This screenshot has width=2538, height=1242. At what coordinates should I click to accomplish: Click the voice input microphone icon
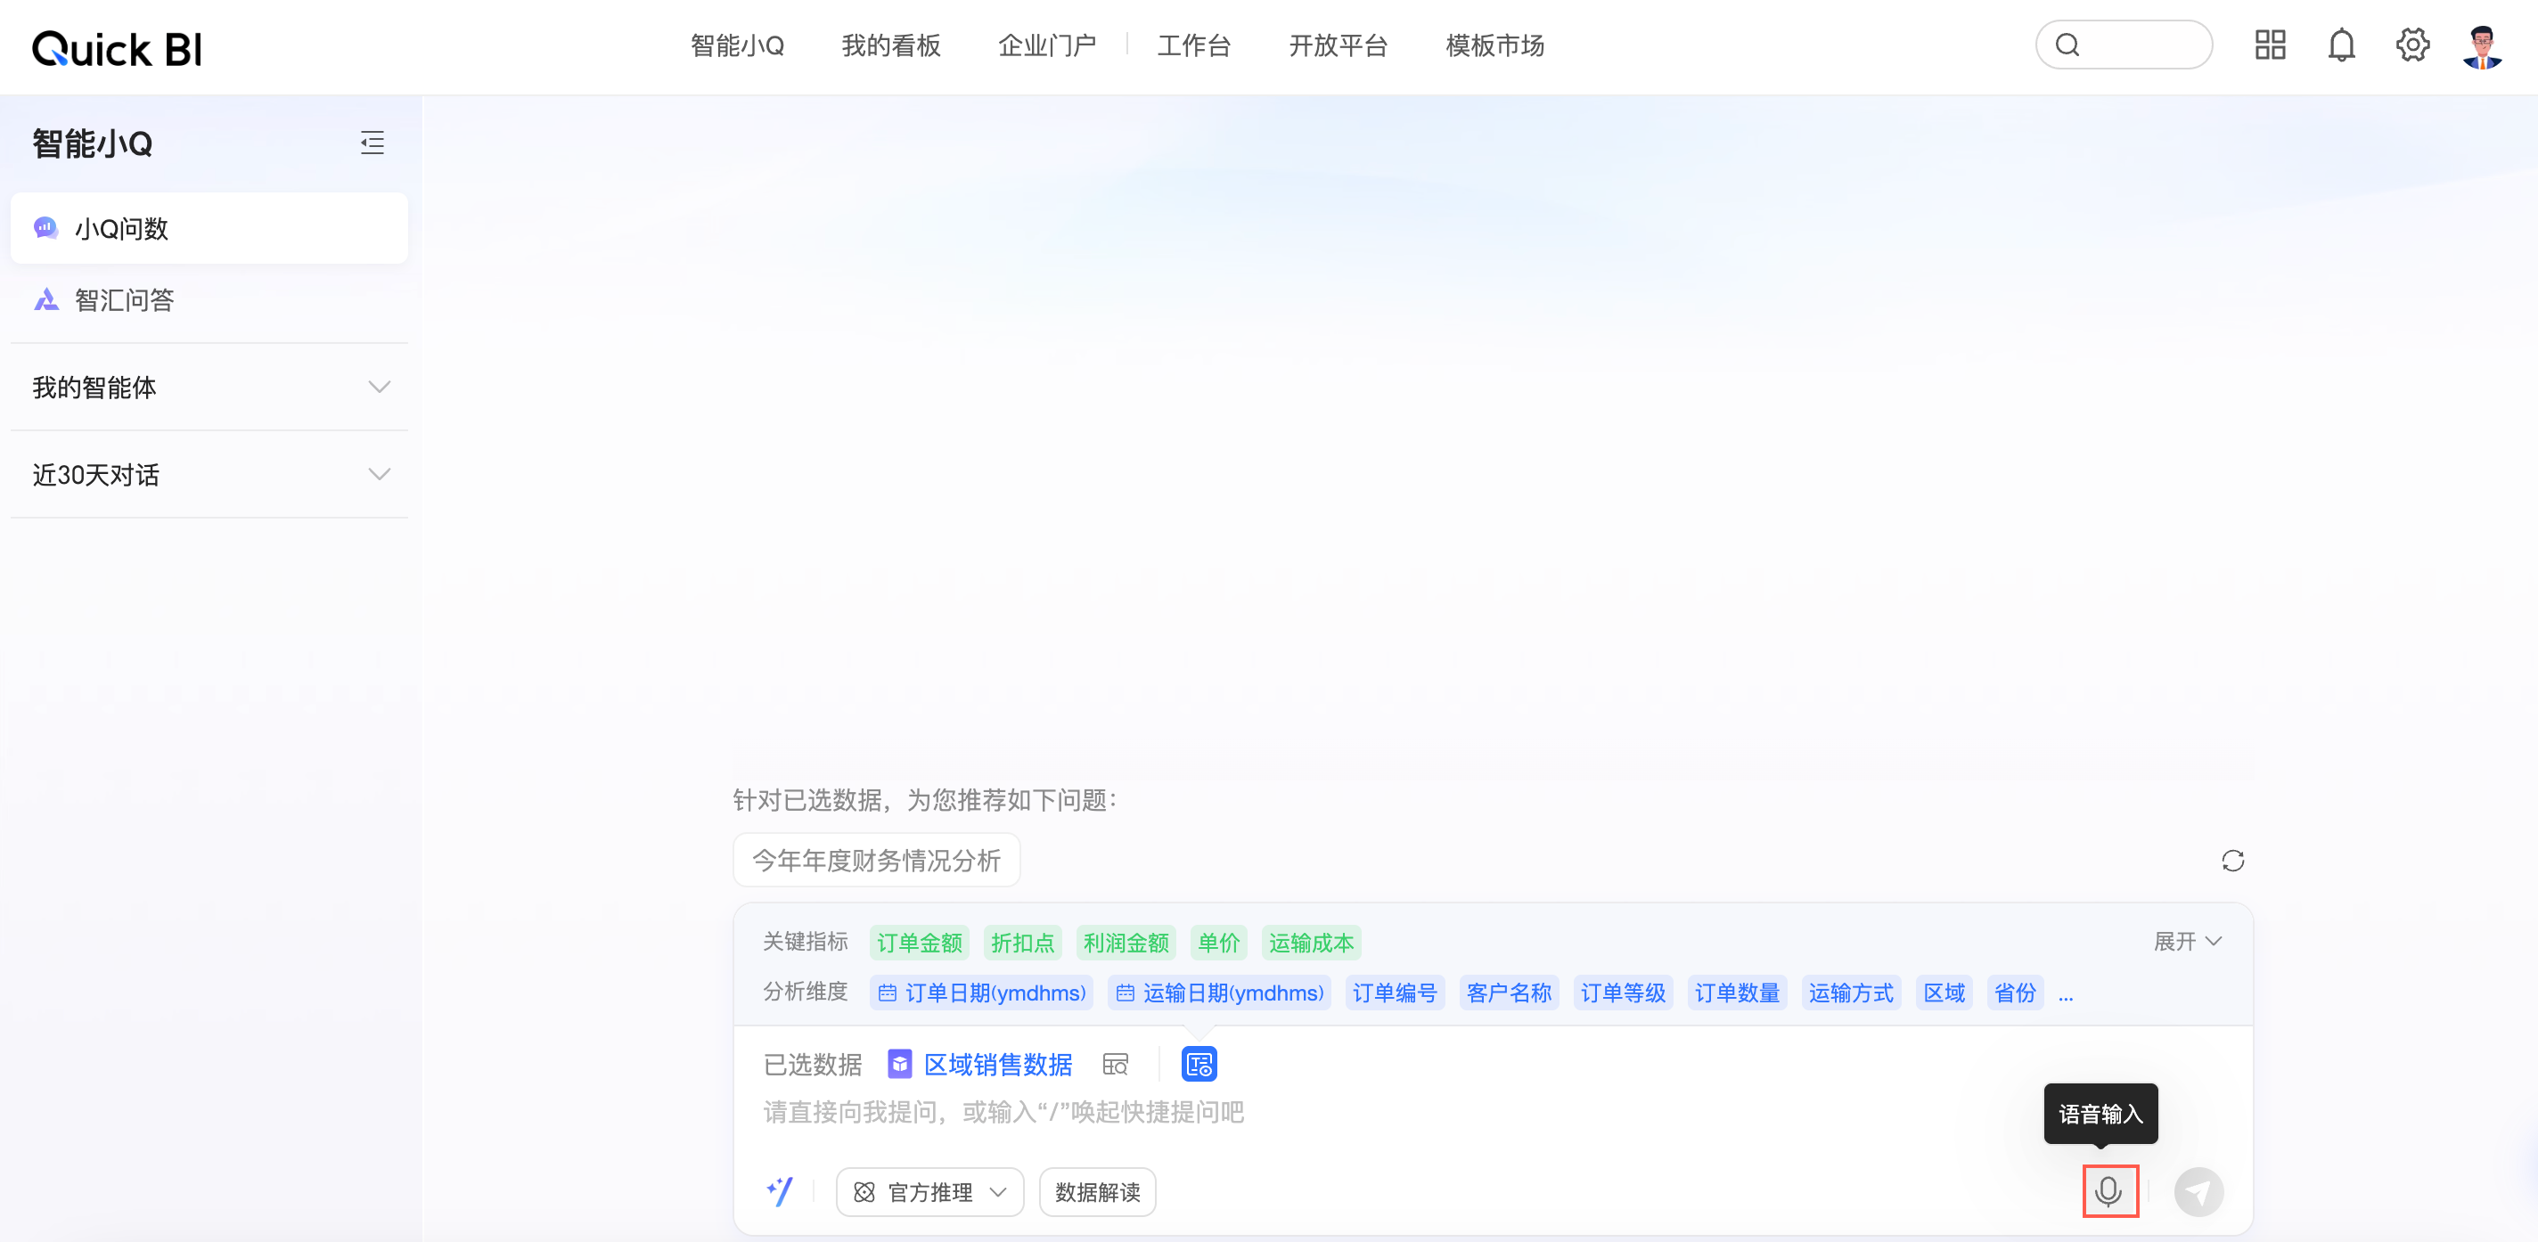click(x=2110, y=1192)
